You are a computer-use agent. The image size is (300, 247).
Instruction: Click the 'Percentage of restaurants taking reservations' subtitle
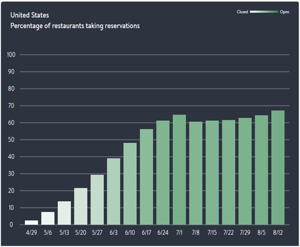coord(75,26)
